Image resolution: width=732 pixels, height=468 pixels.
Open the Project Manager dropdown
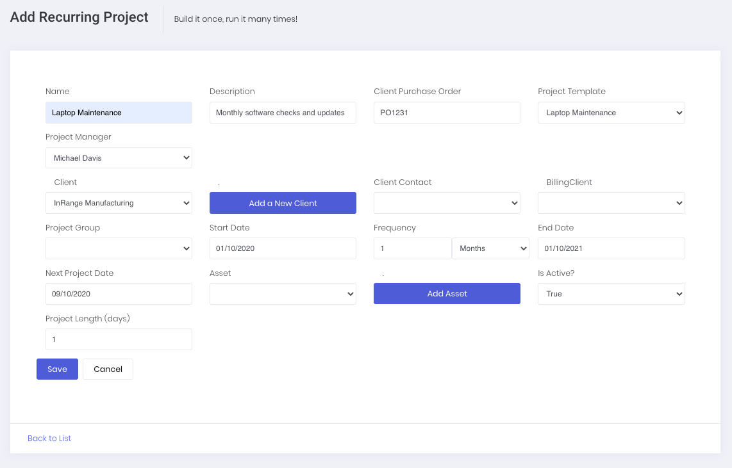pyautogui.click(x=119, y=157)
